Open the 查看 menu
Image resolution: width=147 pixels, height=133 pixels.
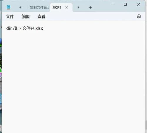tap(41, 16)
